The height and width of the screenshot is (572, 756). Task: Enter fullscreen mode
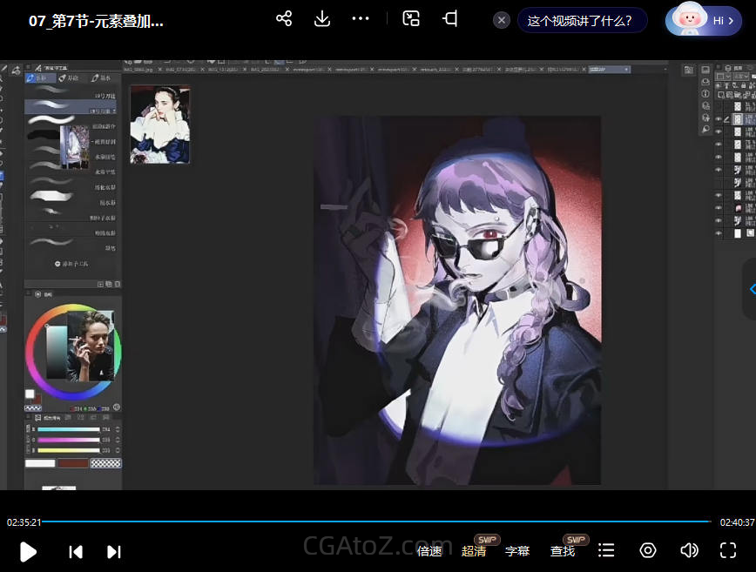728,550
